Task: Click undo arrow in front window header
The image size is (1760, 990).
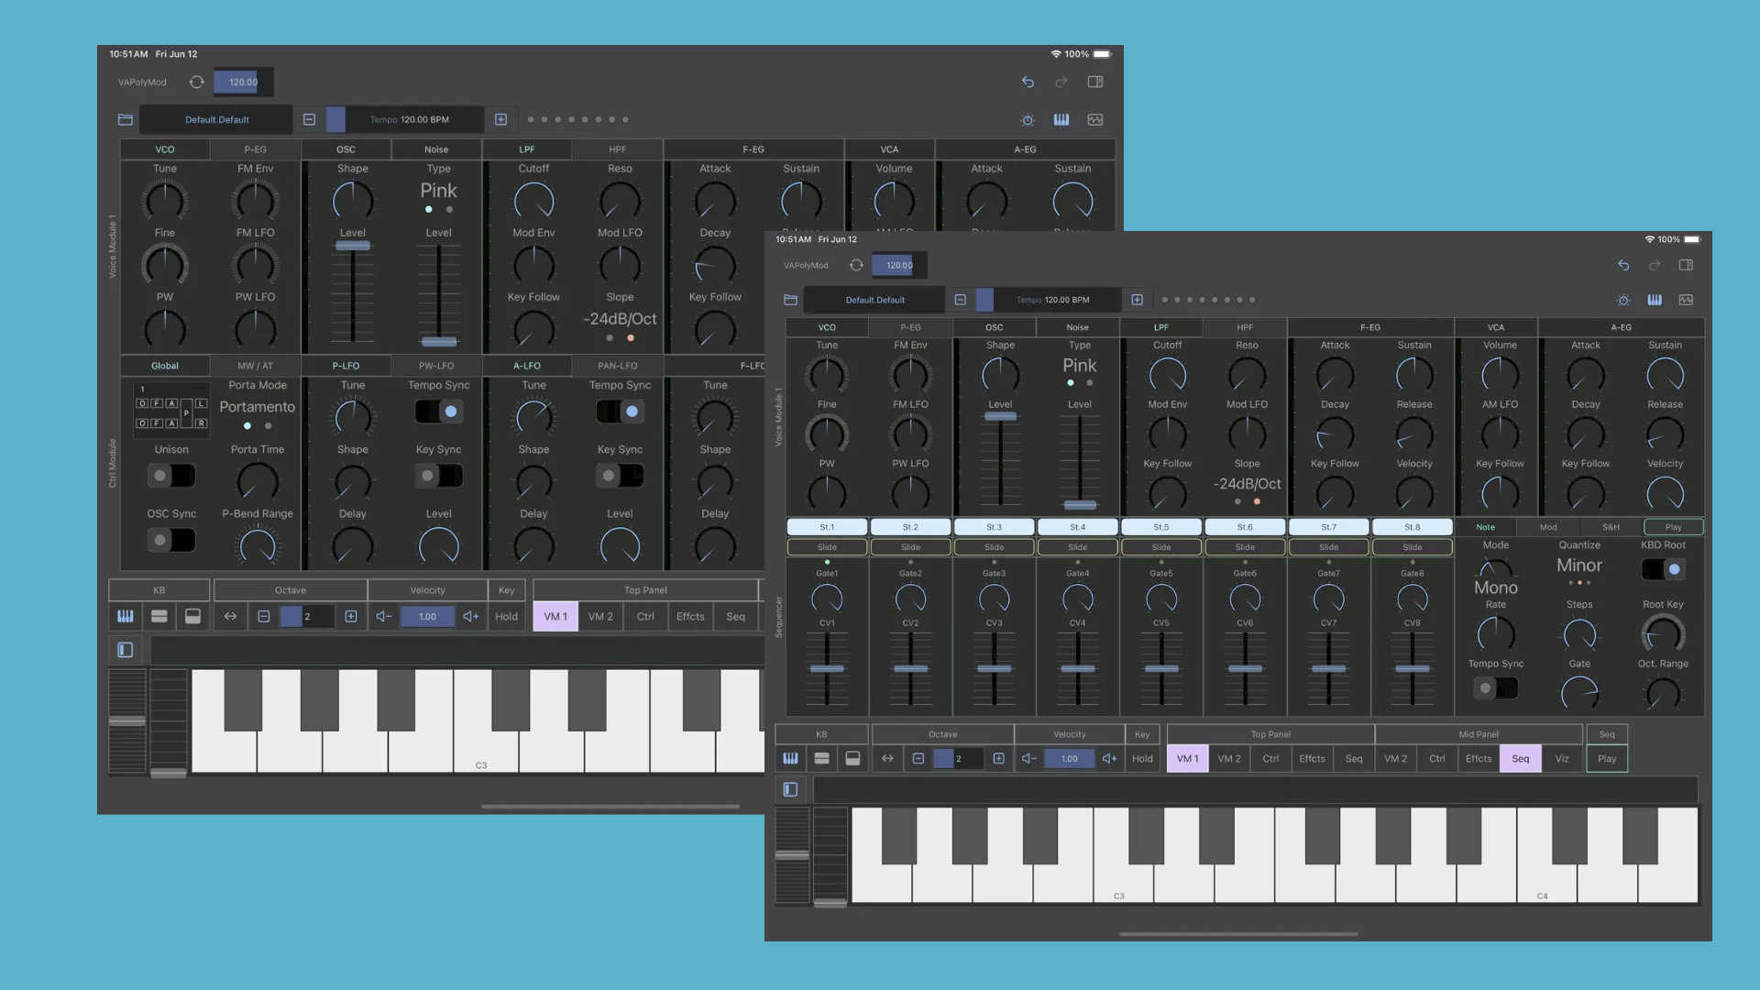Action: click(x=1623, y=265)
